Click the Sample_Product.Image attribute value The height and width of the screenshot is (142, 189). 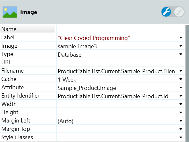click(x=87, y=88)
